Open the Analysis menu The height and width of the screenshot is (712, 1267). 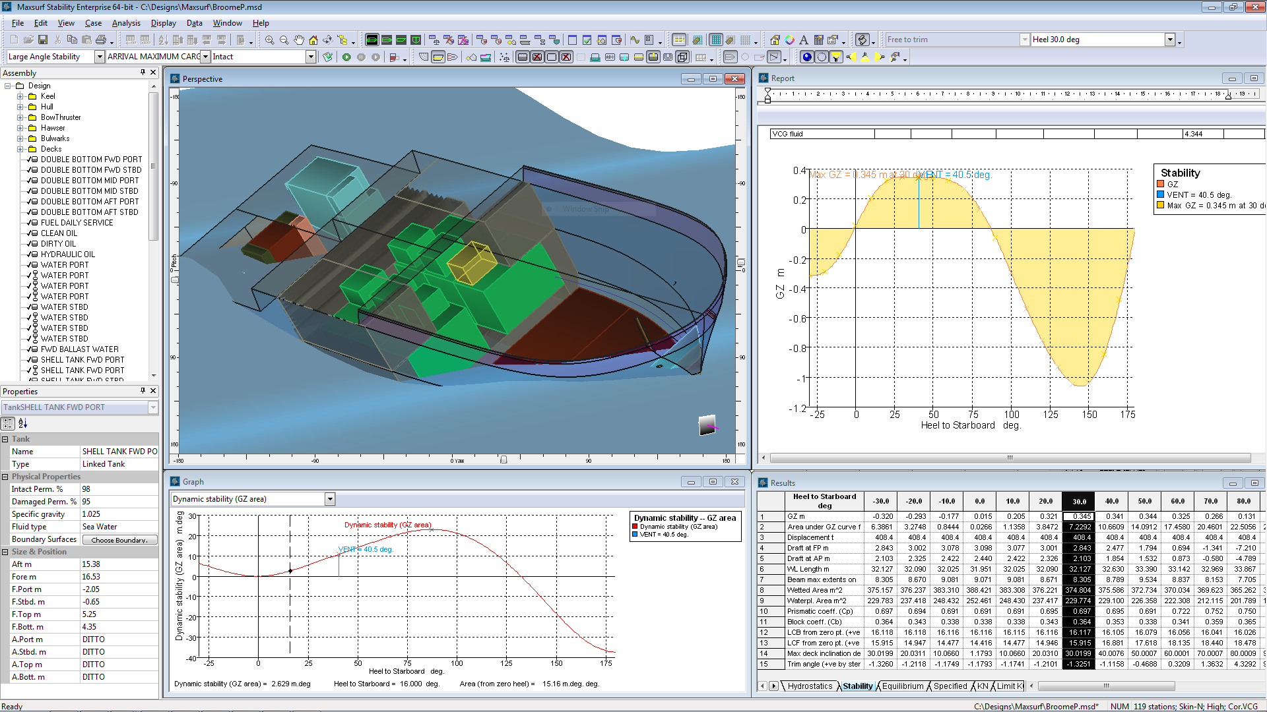pyautogui.click(x=126, y=23)
